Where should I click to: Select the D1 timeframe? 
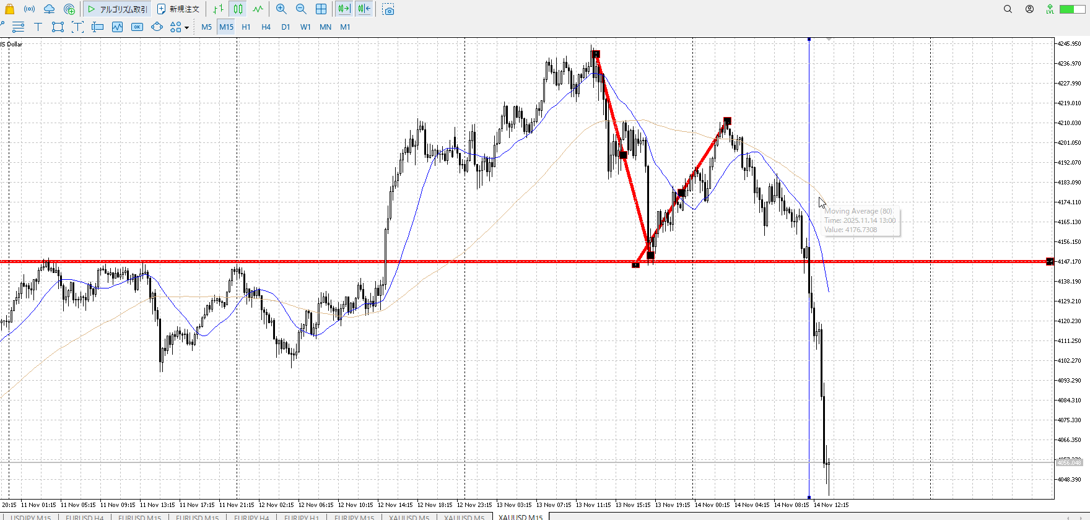286,27
